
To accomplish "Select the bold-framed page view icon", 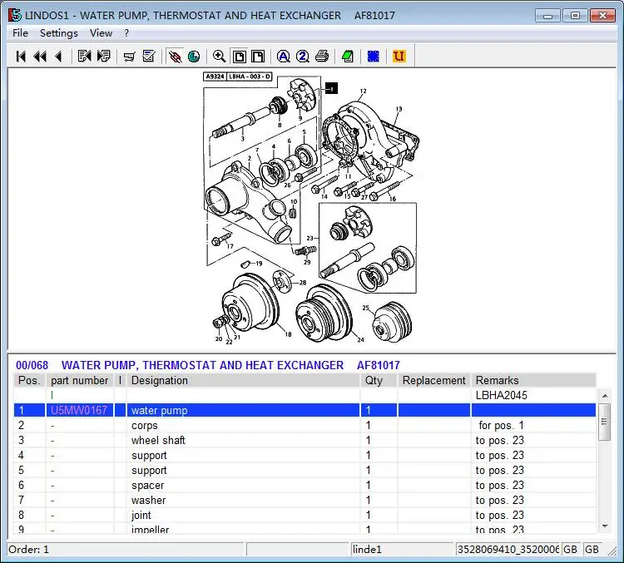I will point(239,57).
